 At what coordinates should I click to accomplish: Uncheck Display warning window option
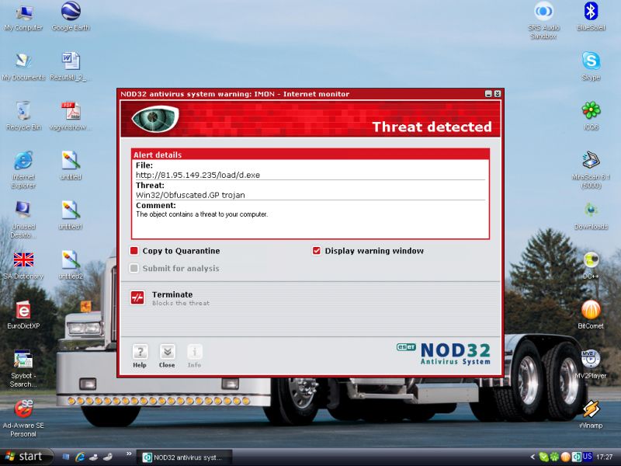point(317,251)
